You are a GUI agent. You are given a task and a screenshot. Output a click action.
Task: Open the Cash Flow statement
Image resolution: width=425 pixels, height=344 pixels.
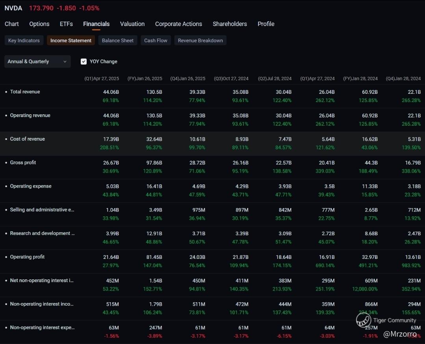(156, 41)
